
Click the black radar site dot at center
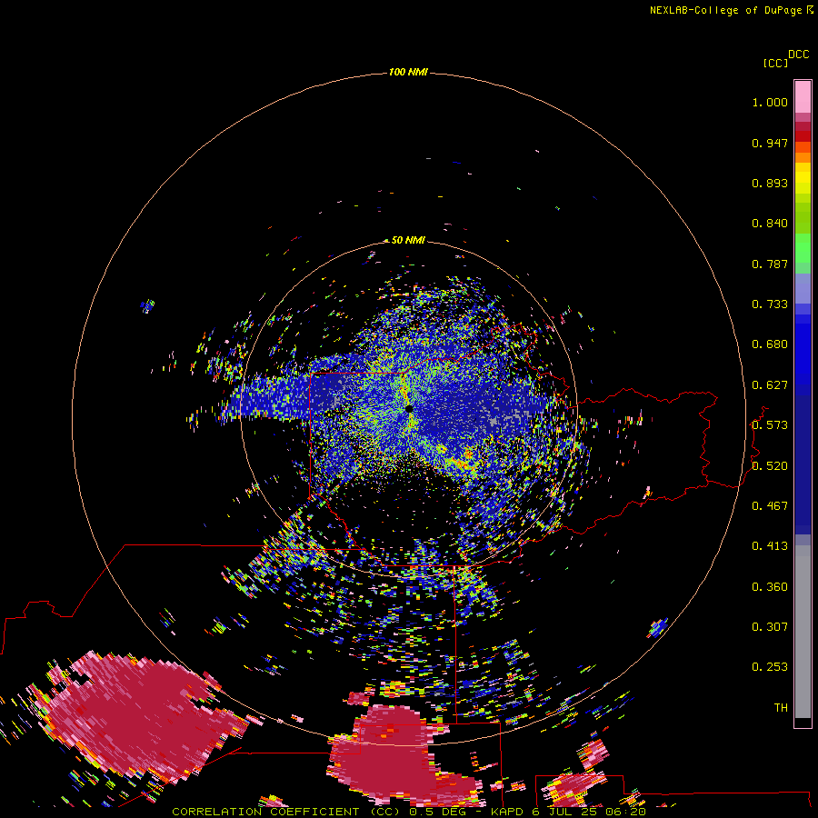click(409, 408)
